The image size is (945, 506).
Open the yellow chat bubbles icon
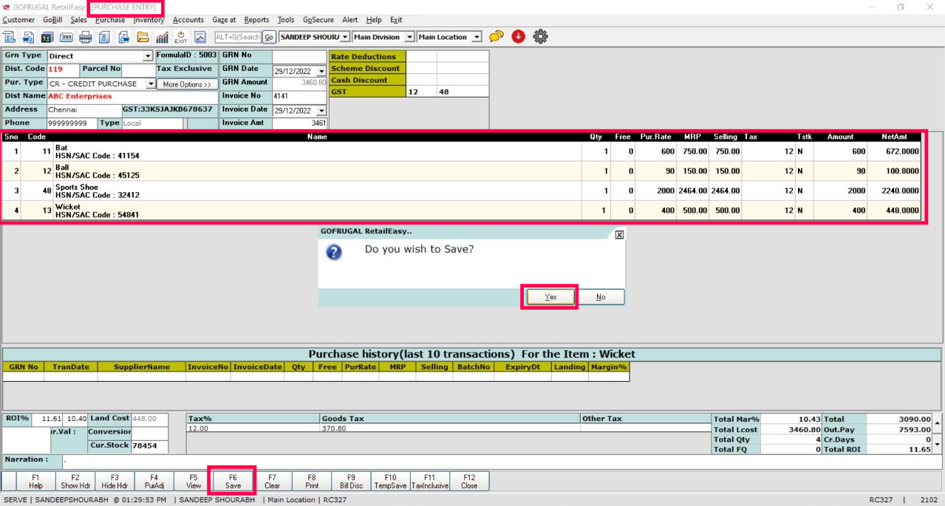[497, 36]
